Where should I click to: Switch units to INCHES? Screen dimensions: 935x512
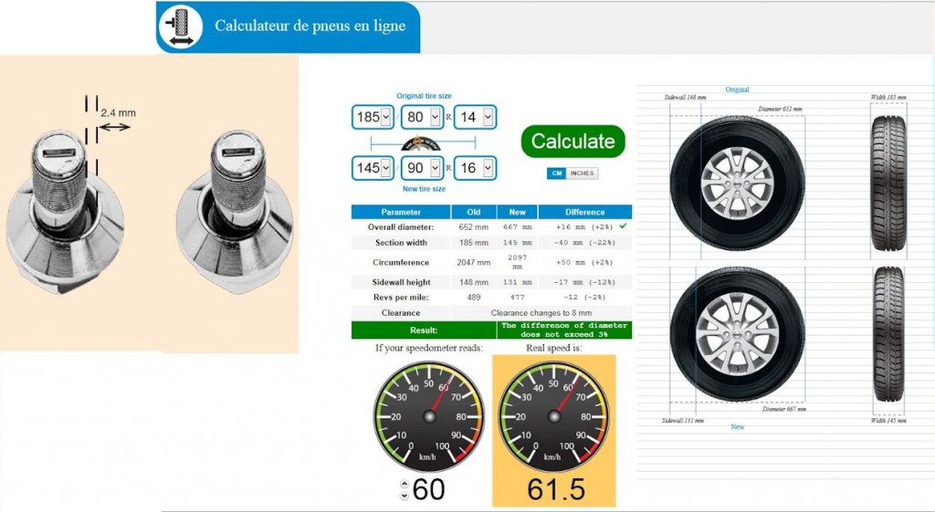click(582, 173)
